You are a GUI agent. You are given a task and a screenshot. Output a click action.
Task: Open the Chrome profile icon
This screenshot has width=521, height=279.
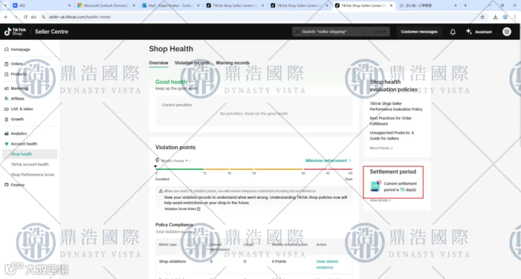(505, 17)
